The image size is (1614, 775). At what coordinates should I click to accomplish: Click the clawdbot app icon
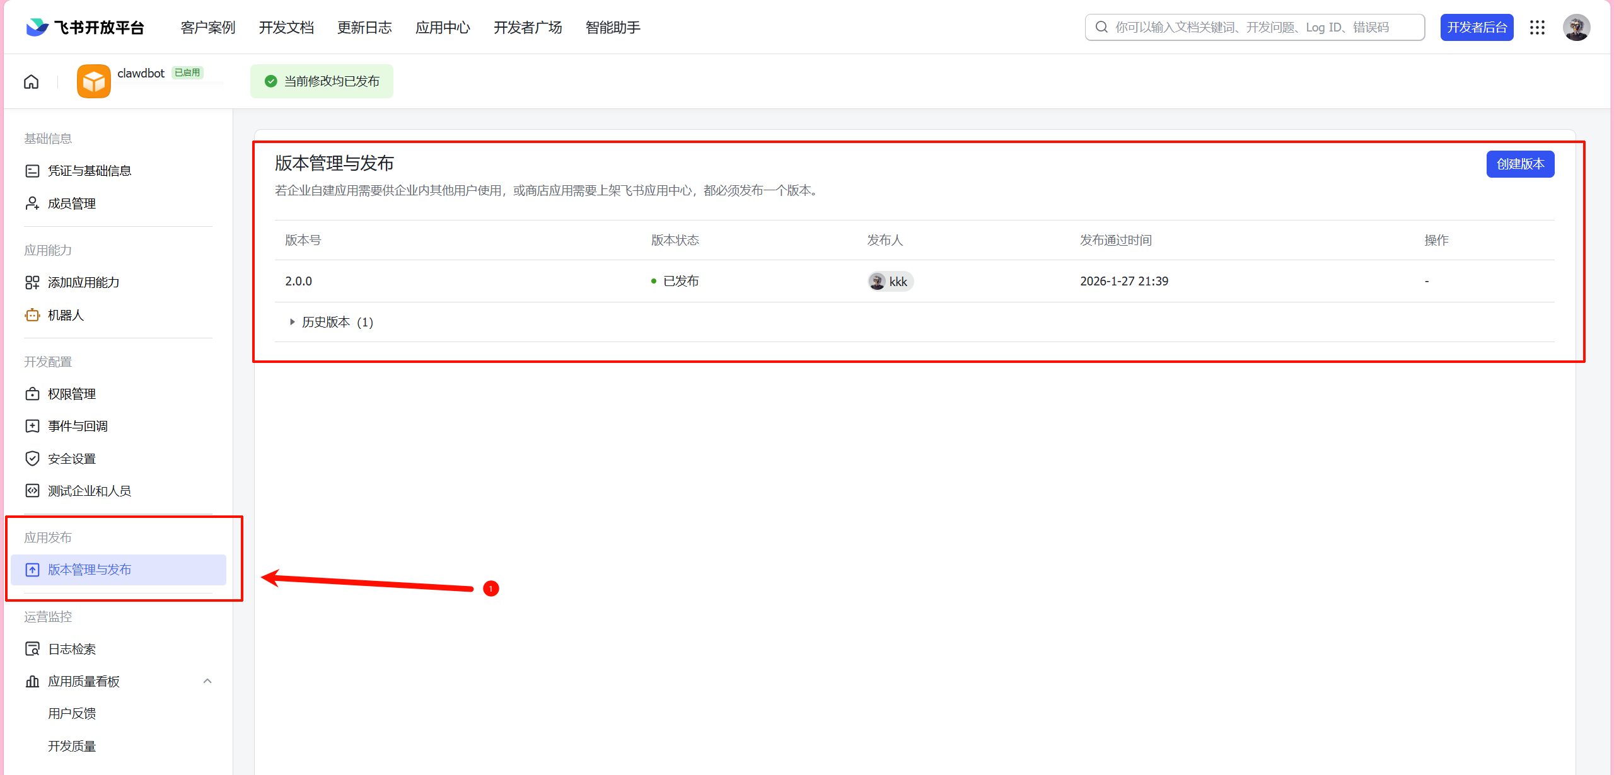click(x=93, y=81)
